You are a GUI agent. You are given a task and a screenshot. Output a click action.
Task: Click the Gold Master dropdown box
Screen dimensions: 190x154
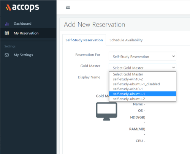(x=142, y=68)
